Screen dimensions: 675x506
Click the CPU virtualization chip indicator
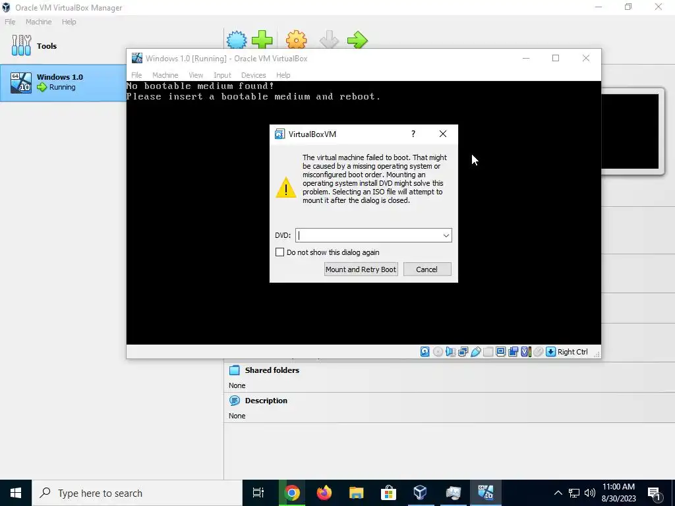coord(525,352)
